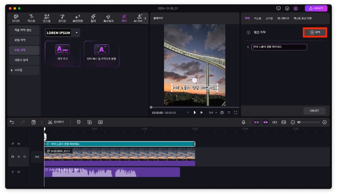Select 로컬 자막 in sidebar
337x195 pixels.
24,40
